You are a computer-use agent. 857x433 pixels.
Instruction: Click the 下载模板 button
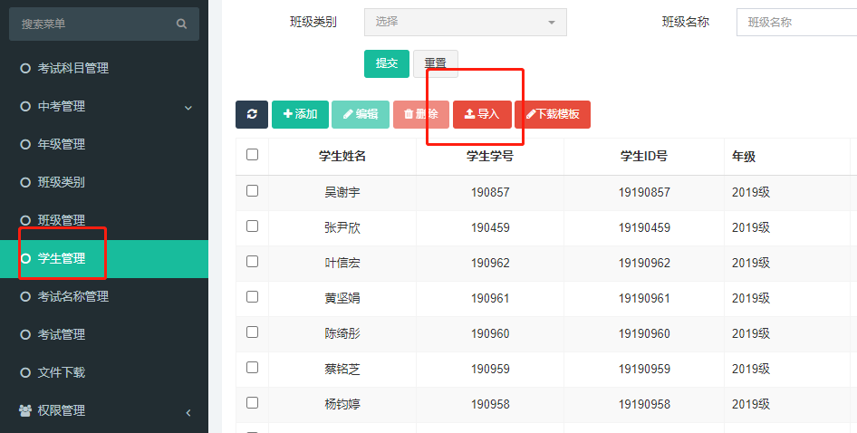(553, 114)
